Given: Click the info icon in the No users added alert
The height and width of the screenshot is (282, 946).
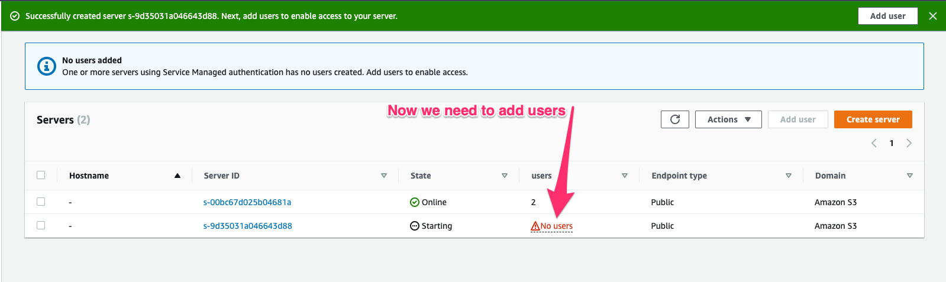Looking at the screenshot, I should (x=47, y=66).
